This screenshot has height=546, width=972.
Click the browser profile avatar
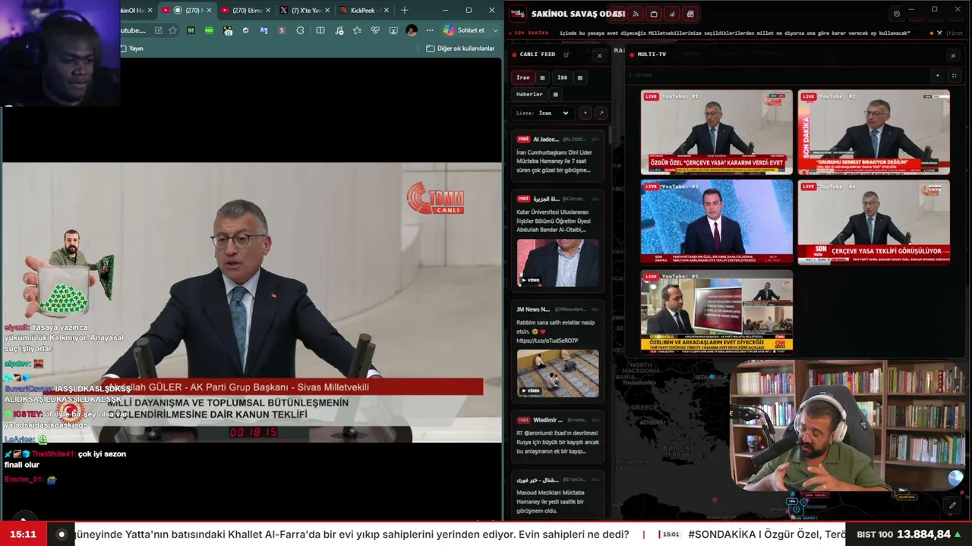pos(412,30)
